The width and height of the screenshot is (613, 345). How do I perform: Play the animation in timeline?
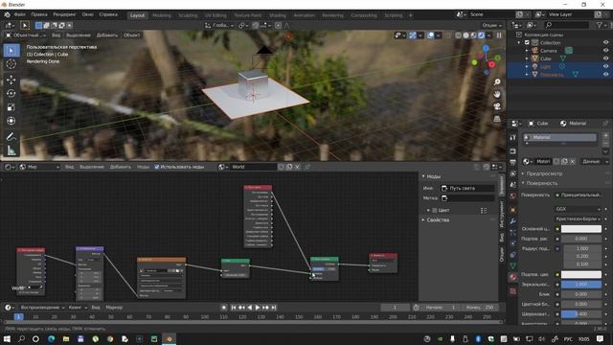point(258,308)
